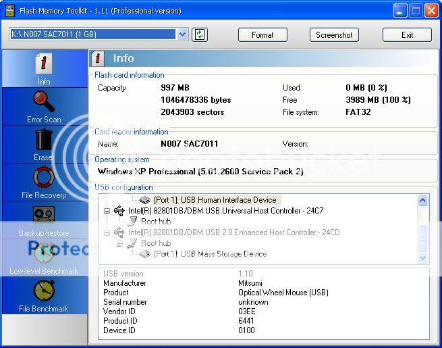Screen dimensions: 442x348
Task: Click the Exit button
Action: point(407,35)
